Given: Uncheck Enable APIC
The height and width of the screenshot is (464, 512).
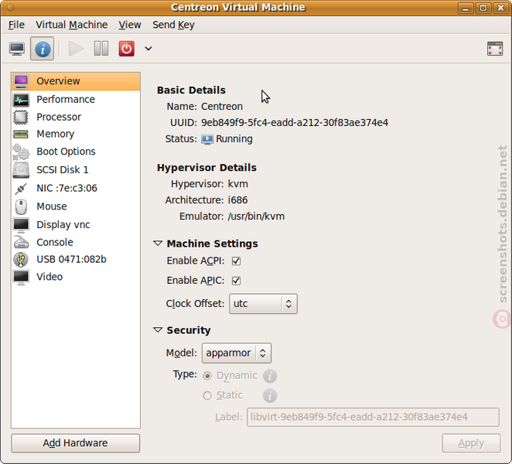Looking at the screenshot, I should [x=236, y=281].
